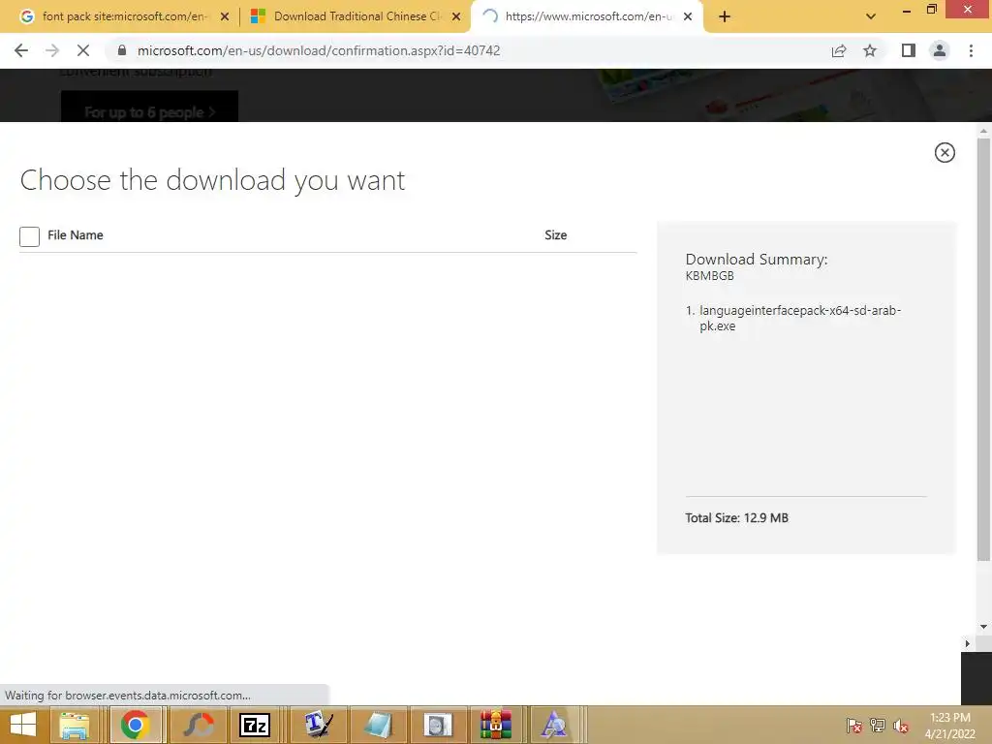The width and height of the screenshot is (992, 744).
Task: Click the address bar URL
Action: (319, 50)
